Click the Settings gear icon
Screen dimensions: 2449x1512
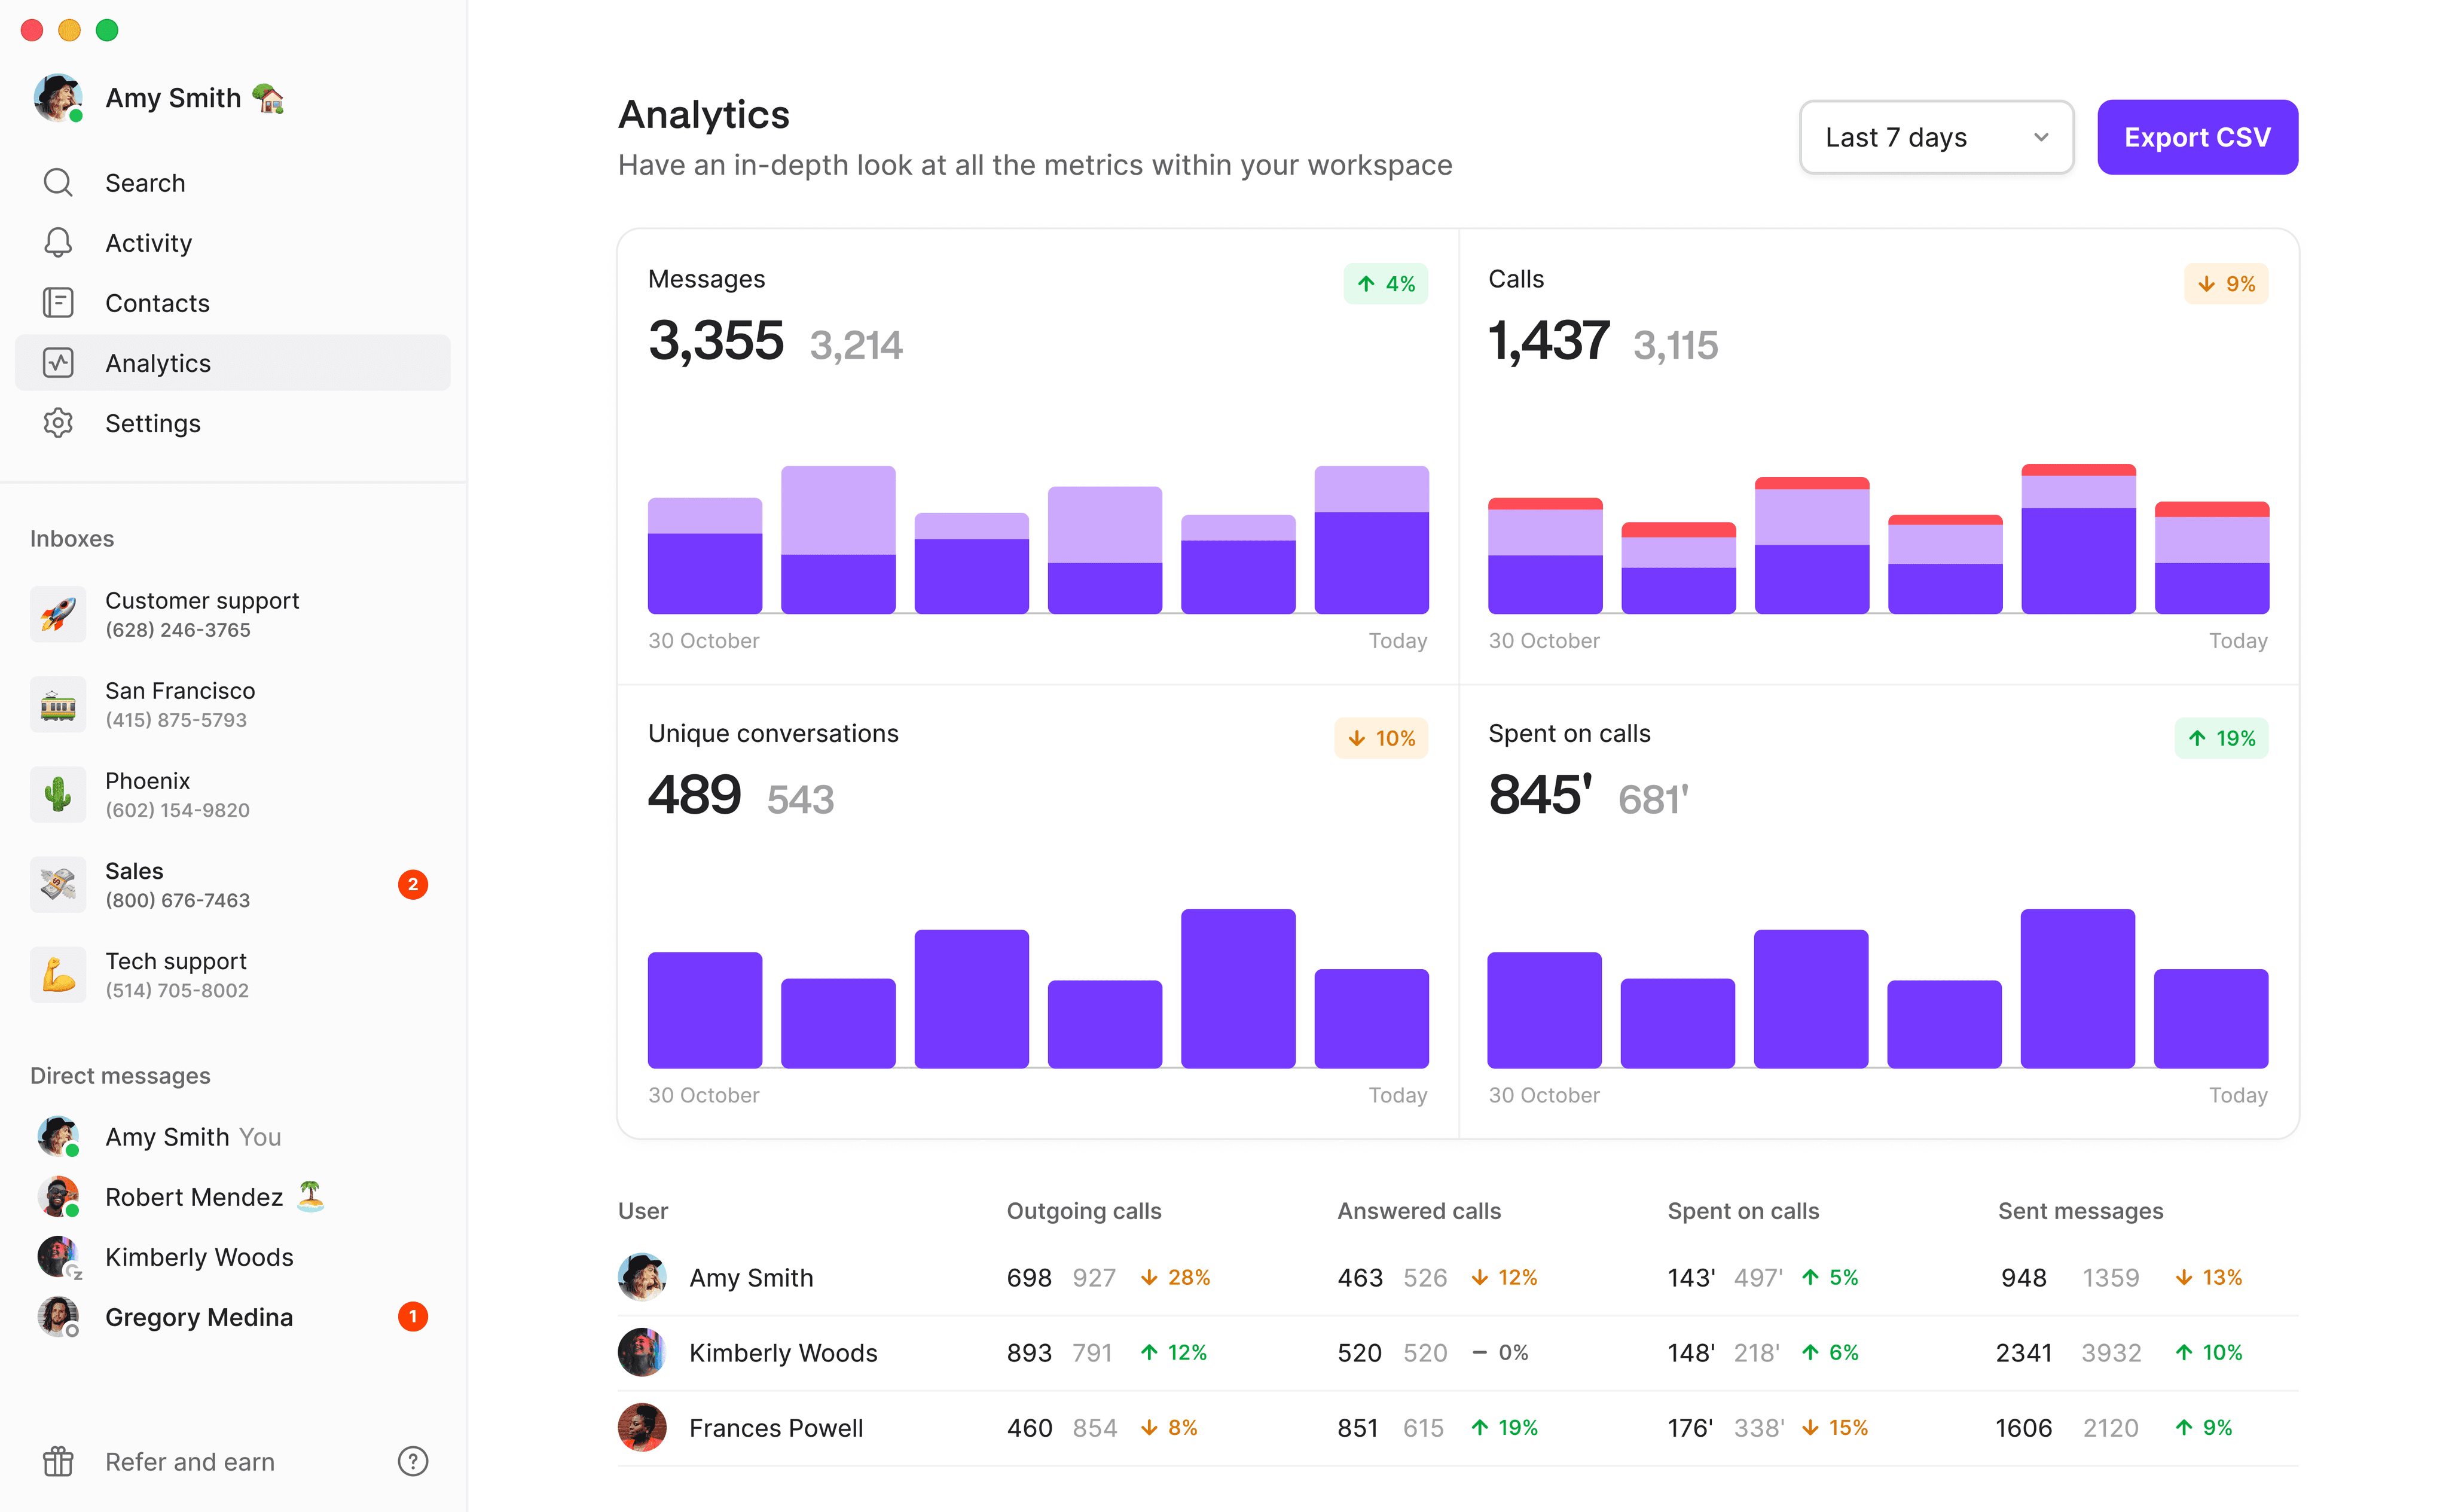(x=58, y=423)
